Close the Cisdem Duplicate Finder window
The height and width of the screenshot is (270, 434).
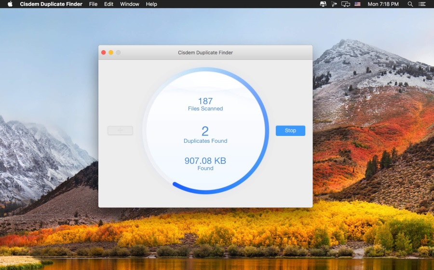[104, 52]
